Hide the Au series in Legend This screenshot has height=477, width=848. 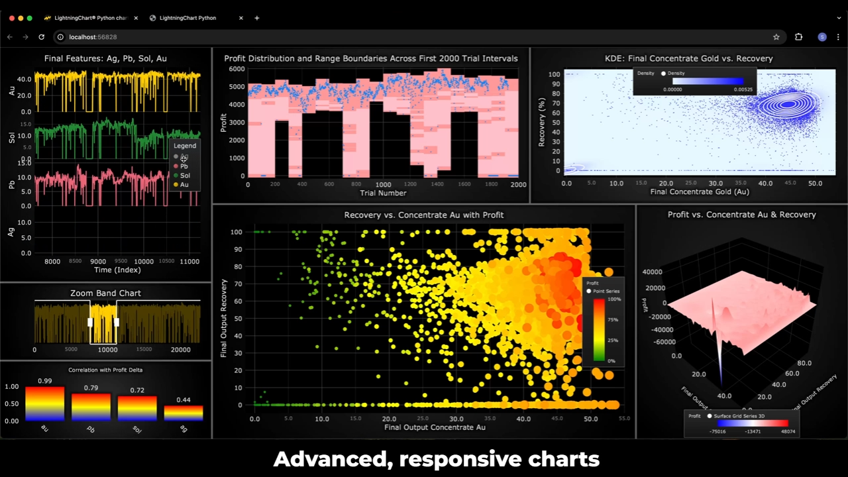pos(181,185)
